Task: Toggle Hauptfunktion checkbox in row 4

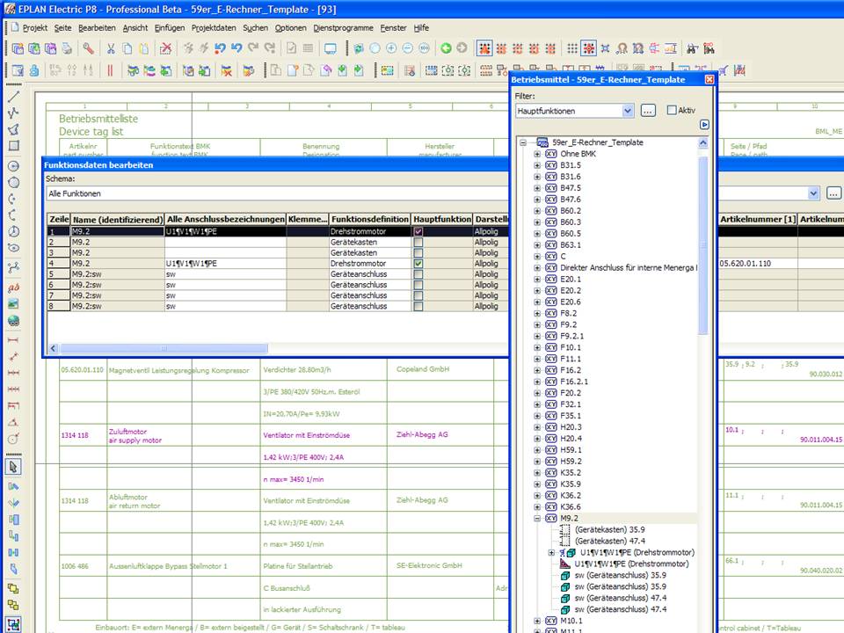Action: coord(418,263)
